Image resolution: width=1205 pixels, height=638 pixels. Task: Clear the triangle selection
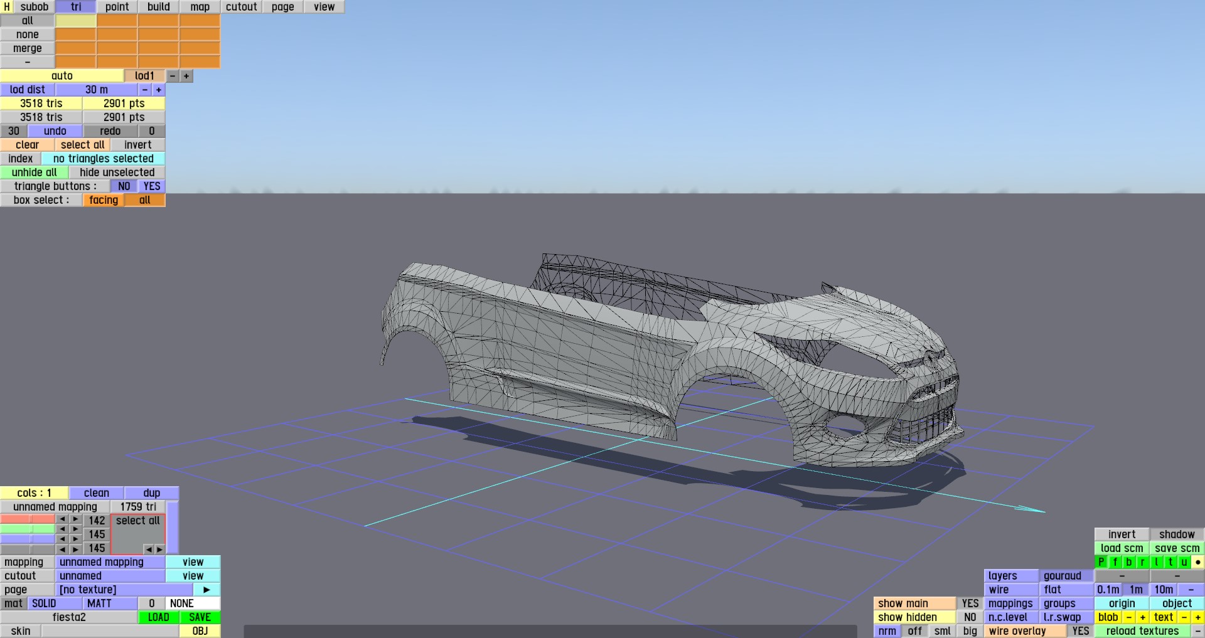coord(28,145)
